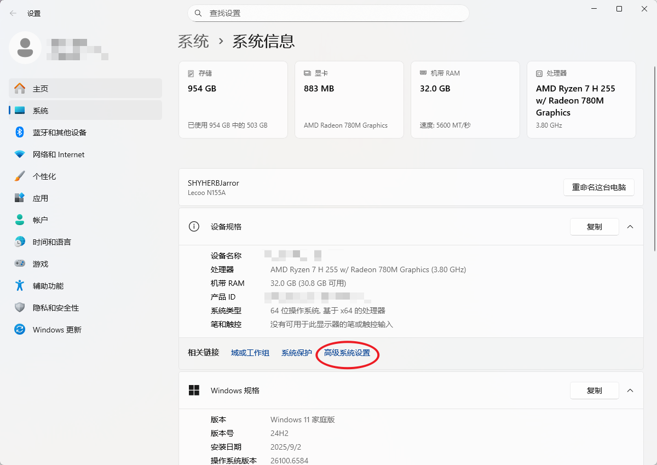Click 速度: 5600 MT/秒 text
The image size is (657, 465).
(x=445, y=125)
